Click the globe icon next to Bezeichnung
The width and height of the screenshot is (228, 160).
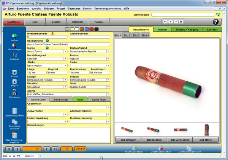[x=47, y=40]
